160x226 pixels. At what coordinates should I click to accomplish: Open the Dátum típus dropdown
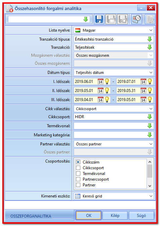[151, 73]
